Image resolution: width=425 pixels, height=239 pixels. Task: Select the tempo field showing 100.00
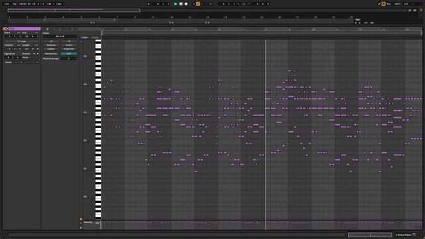23,4
